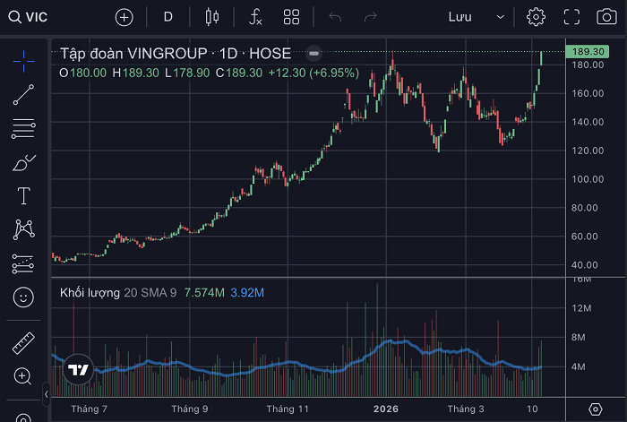Click the add symbol plus button

click(x=124, y=16)
